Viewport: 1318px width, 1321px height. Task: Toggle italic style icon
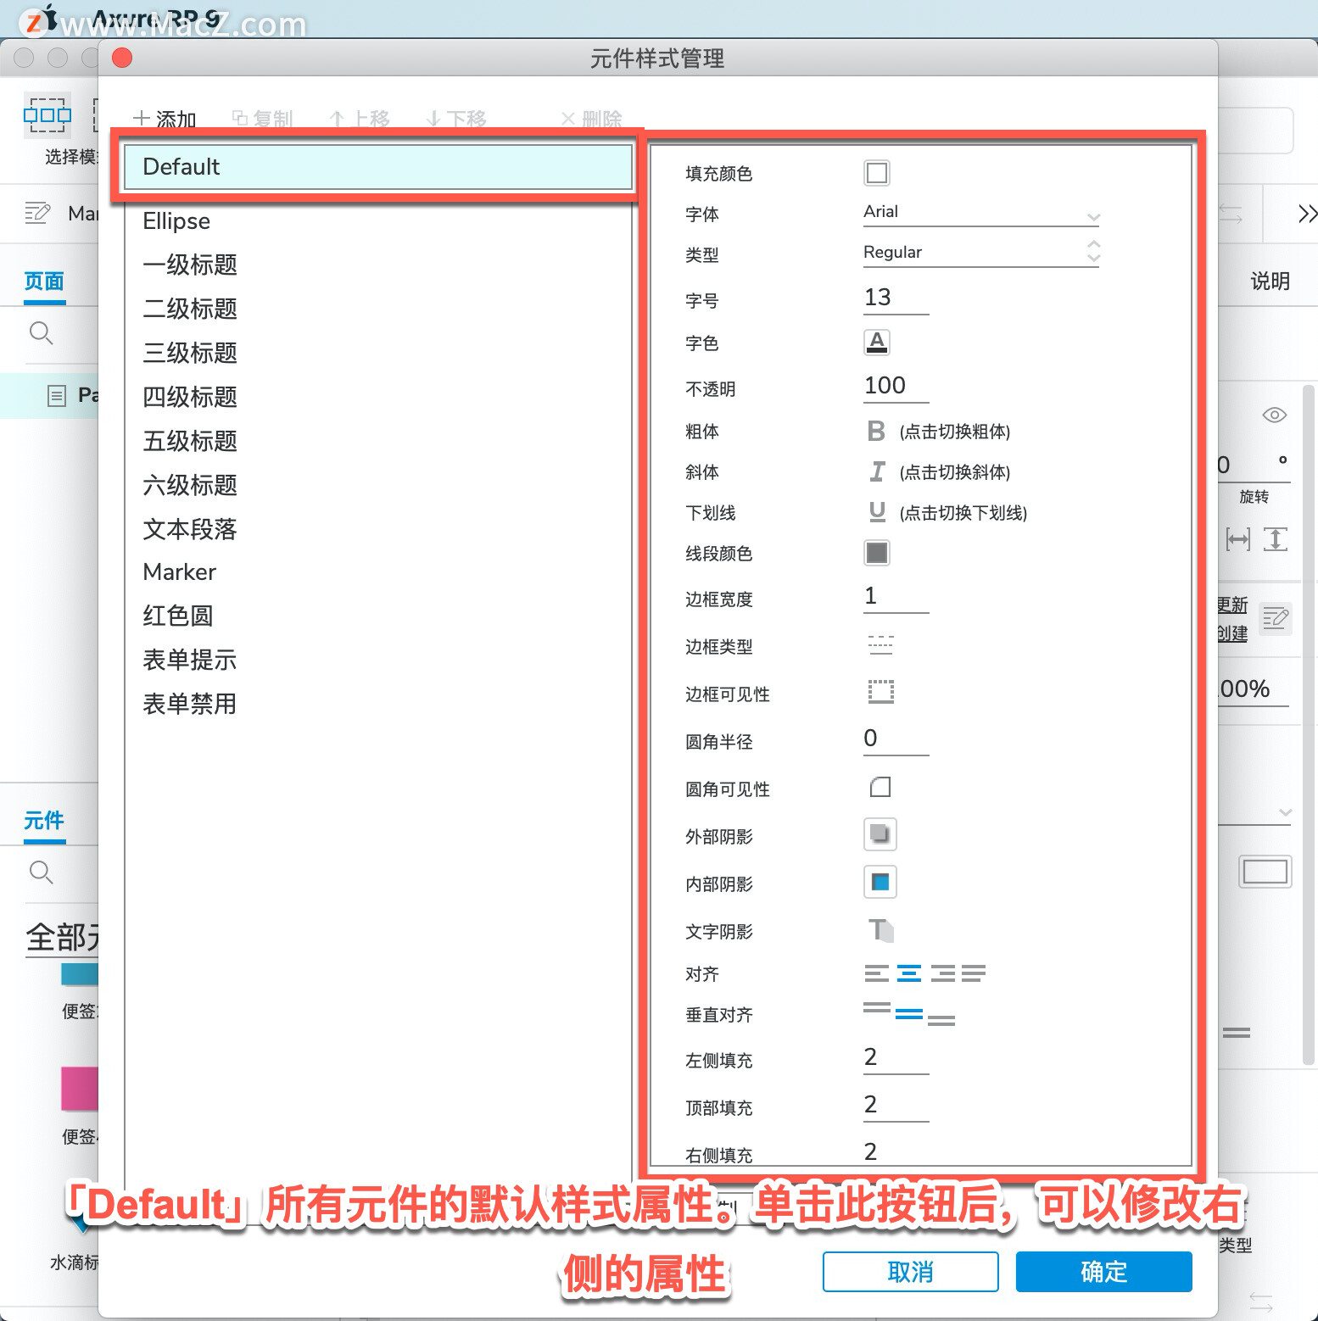pos(877,471)
